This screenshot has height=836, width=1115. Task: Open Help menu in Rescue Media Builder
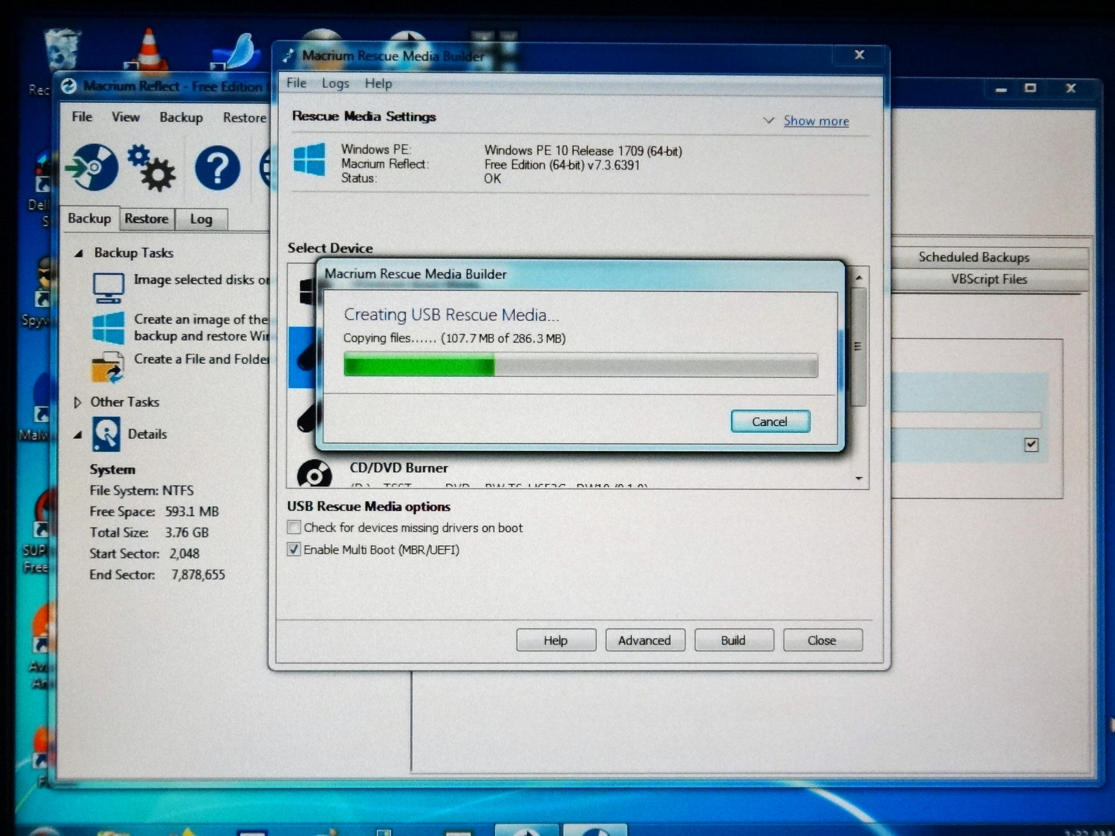coord(378,84)
